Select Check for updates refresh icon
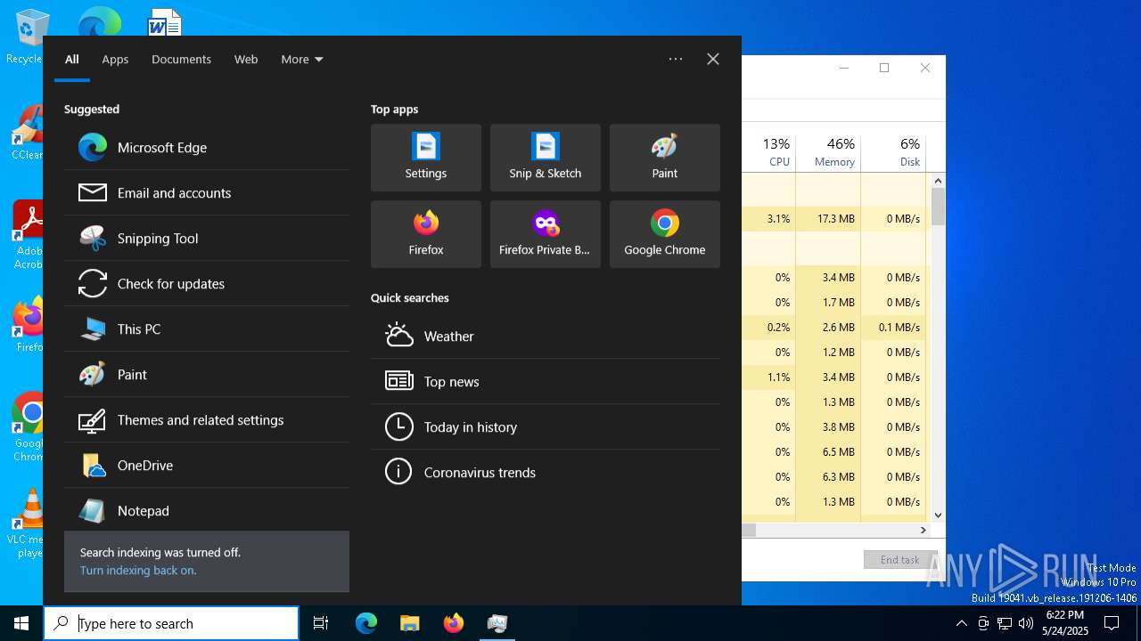Image resolution: width=1141 pixels, height=641 pixels. coord(93,283)
